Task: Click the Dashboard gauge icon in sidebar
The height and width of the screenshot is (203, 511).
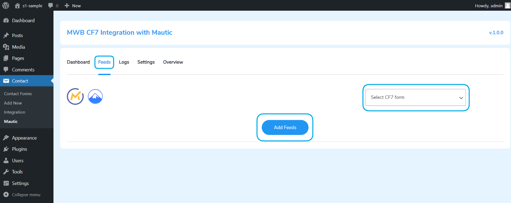Action: click(6, 20)
